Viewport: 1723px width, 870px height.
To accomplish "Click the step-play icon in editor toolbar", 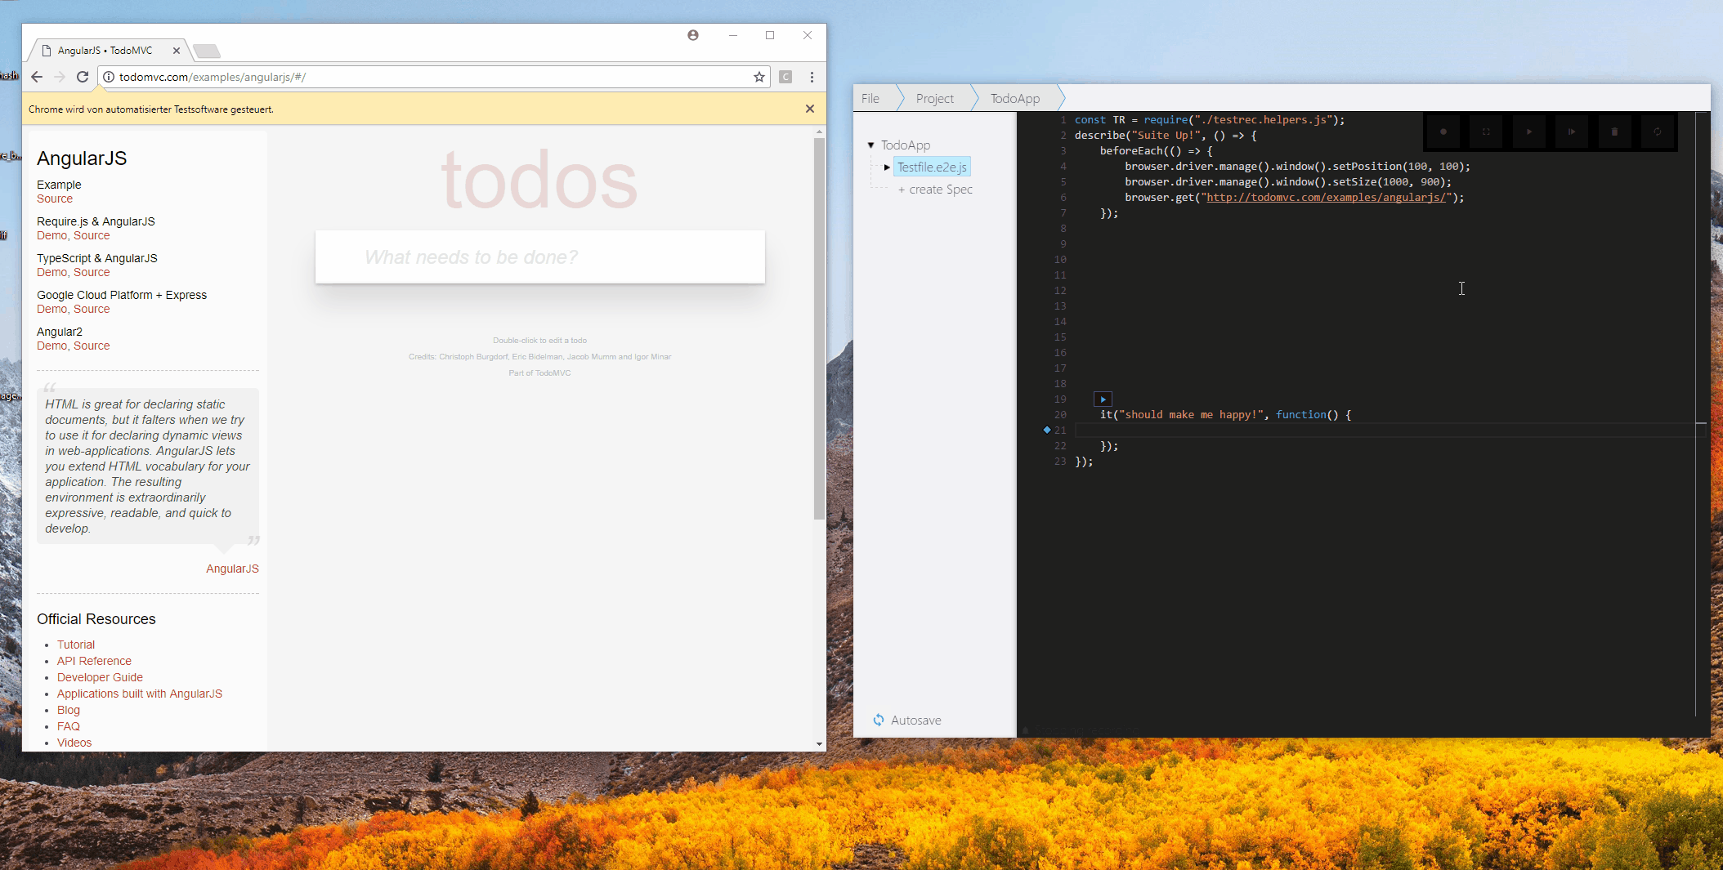I will click(x=1572, y=132).
